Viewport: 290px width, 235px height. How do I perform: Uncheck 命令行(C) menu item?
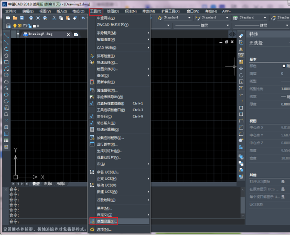click(x=119, y=116)
